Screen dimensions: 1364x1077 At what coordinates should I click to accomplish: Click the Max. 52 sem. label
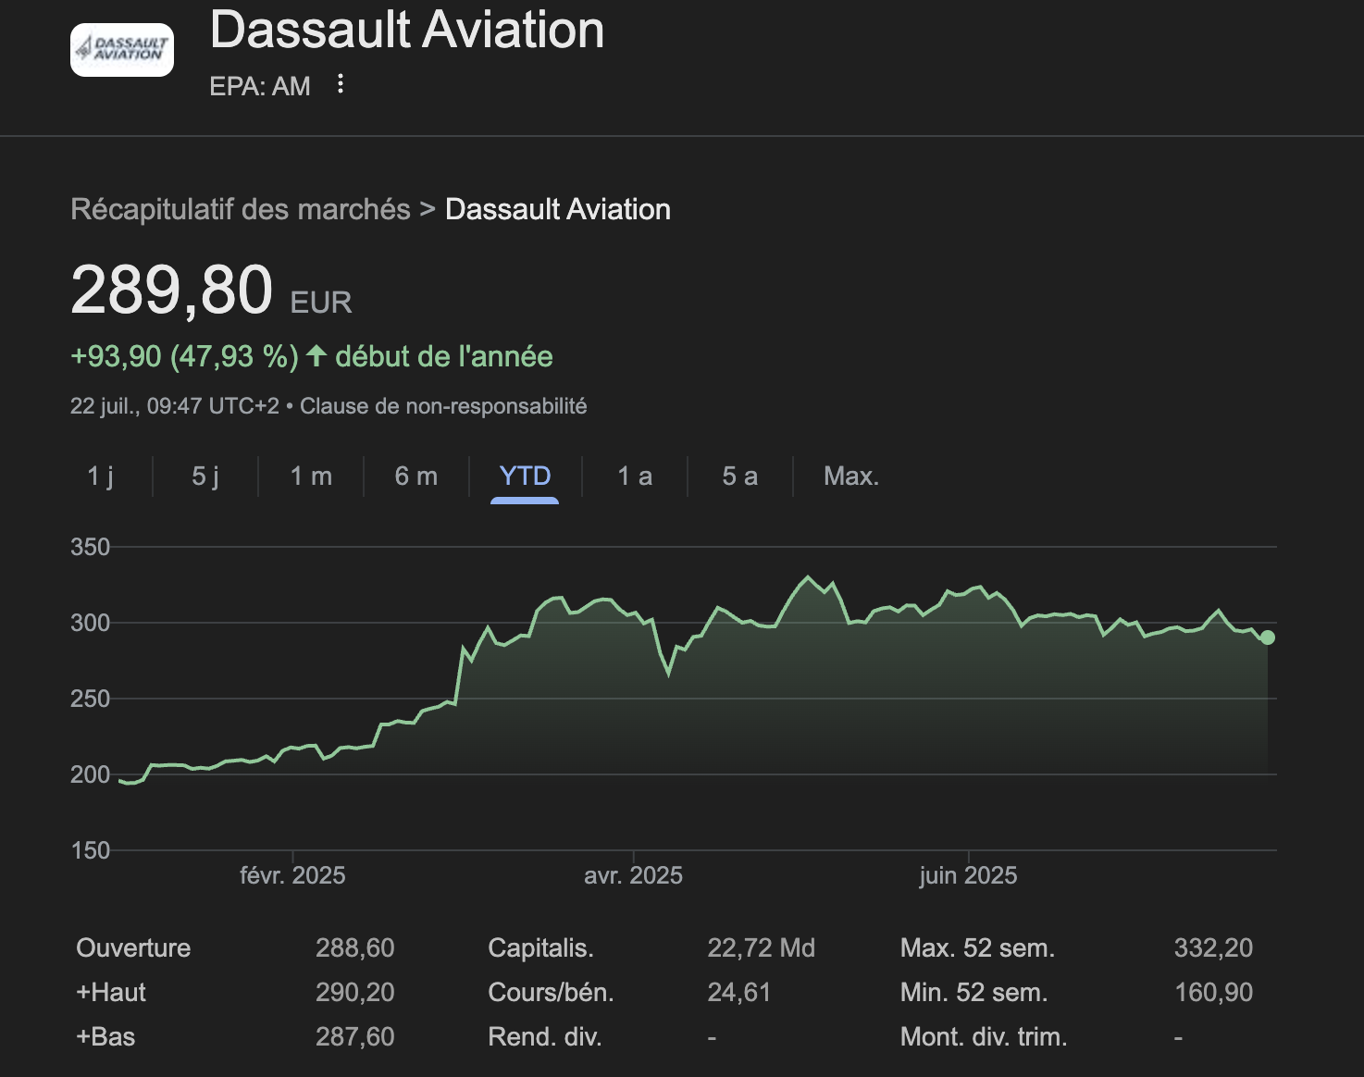coord(977,947)
